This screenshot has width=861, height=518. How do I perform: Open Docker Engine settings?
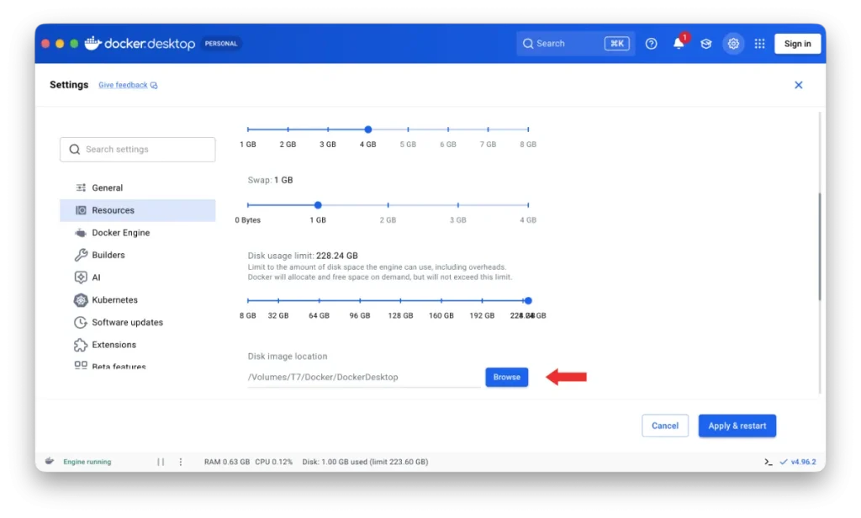point(137,232)
